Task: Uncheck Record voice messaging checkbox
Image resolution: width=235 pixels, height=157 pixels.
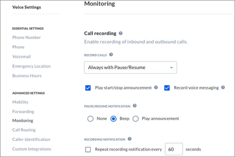Action: click(167, 88)
